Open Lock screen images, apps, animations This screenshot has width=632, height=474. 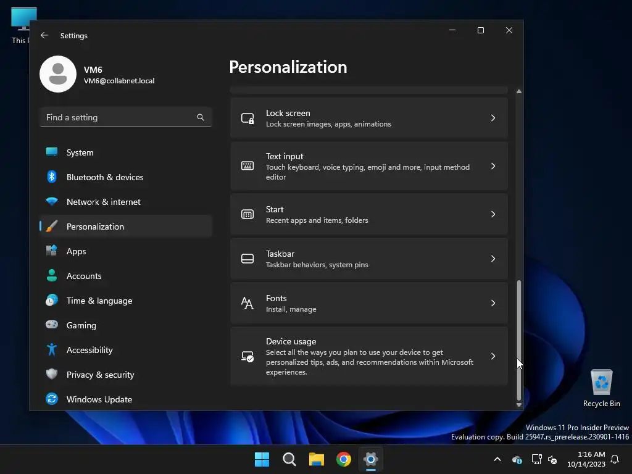pos(369,118)
